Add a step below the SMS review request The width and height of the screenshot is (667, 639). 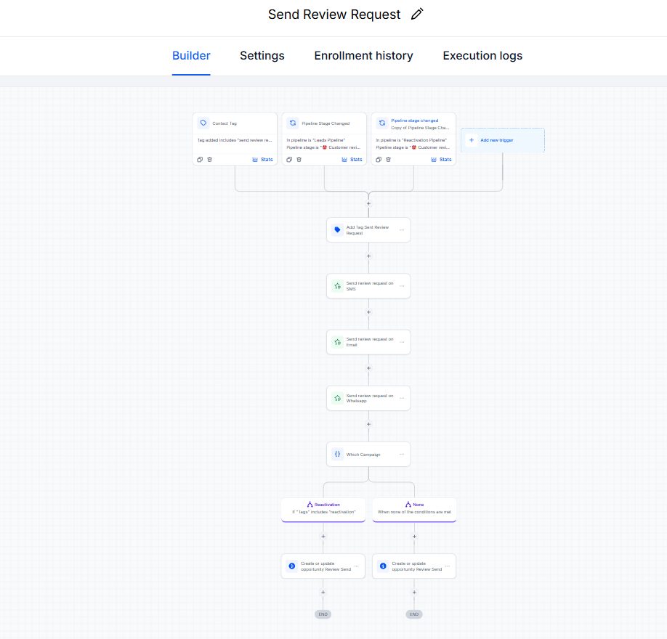pos(369,312)
